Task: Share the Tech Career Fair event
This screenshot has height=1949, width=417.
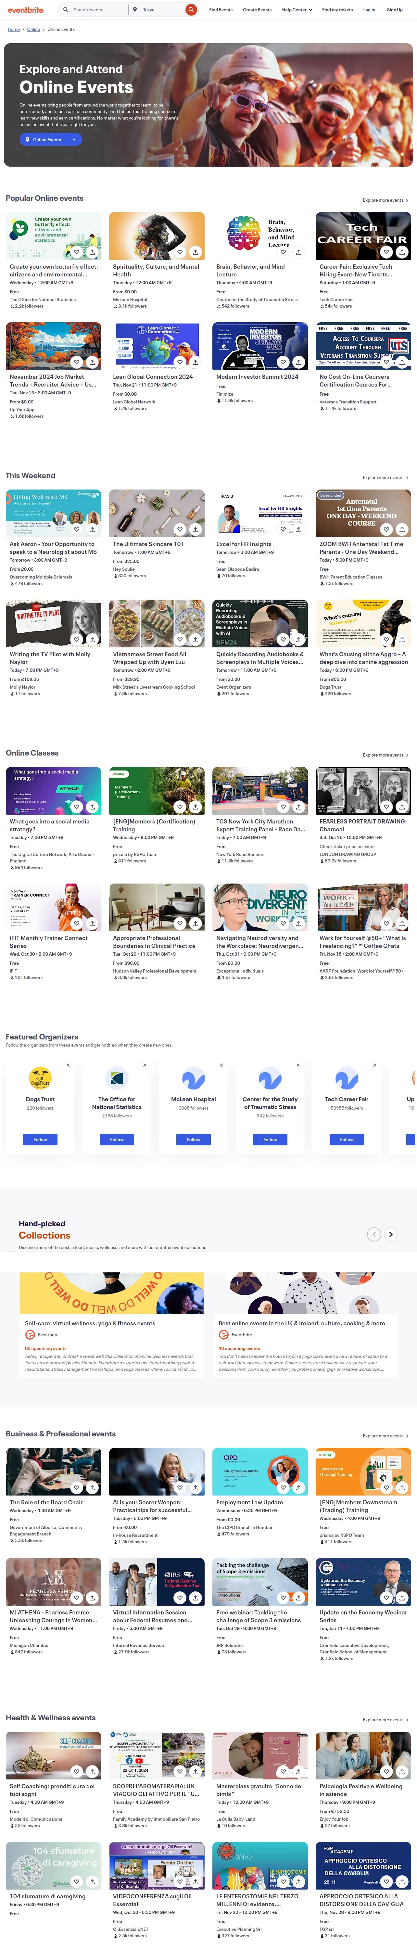Action: pyautogui.click(x=402, y=252)
